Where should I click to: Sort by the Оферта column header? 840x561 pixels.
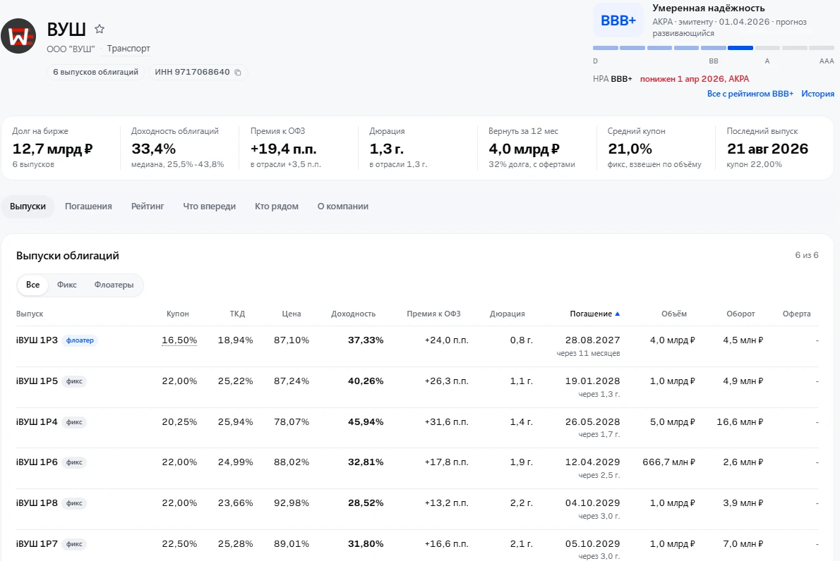(797, 314)
